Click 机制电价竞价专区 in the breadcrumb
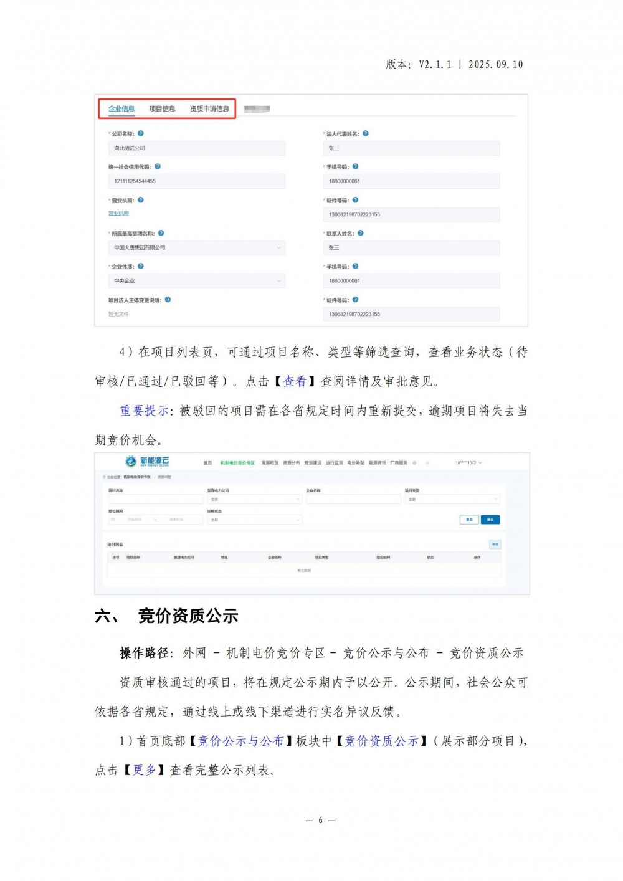Viewport: 623px width, 881px height. pyautogui.click(x=136, y=477)
